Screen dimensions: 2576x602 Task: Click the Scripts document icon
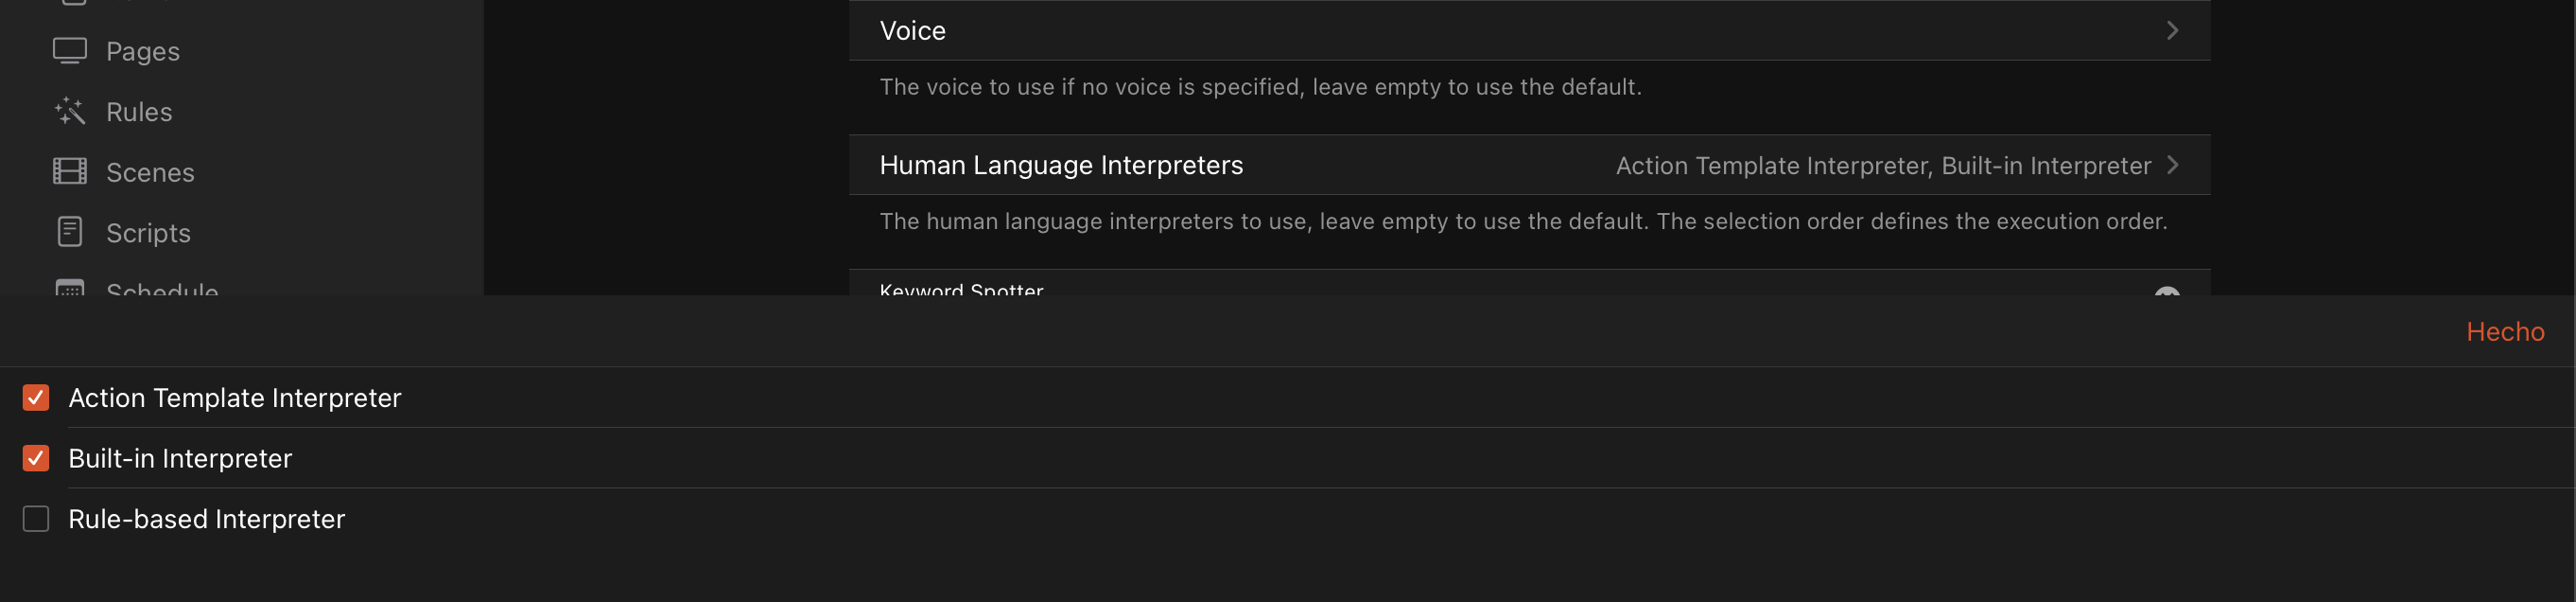point(70,231)
